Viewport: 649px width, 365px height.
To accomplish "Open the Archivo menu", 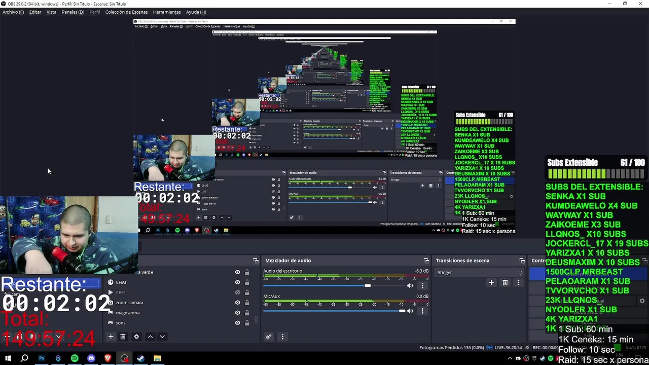I will click(x=13, y=12).
